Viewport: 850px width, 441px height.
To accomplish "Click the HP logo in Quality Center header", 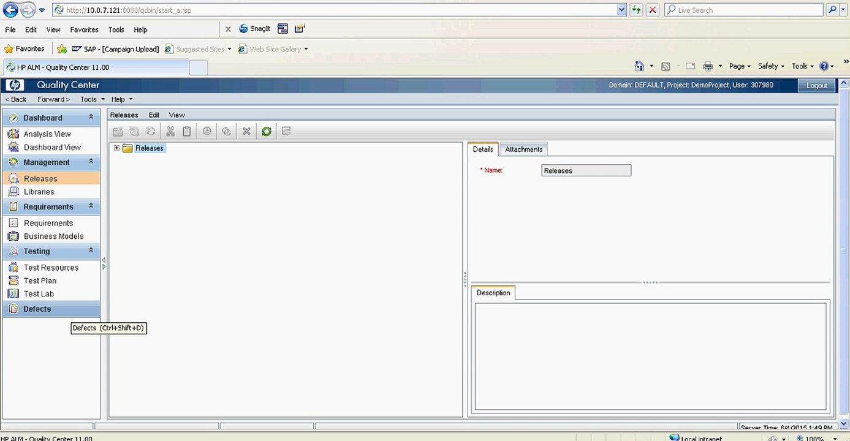I will [x=15, y=85].
